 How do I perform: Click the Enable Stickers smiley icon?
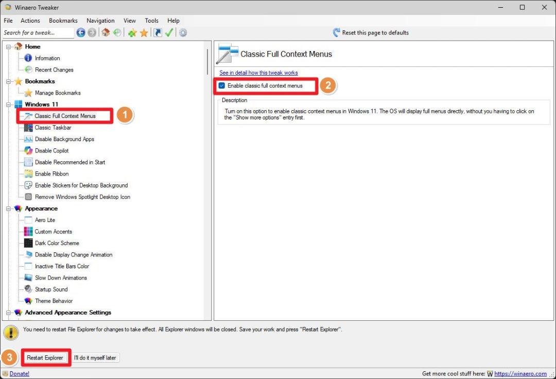coord(28,185)
